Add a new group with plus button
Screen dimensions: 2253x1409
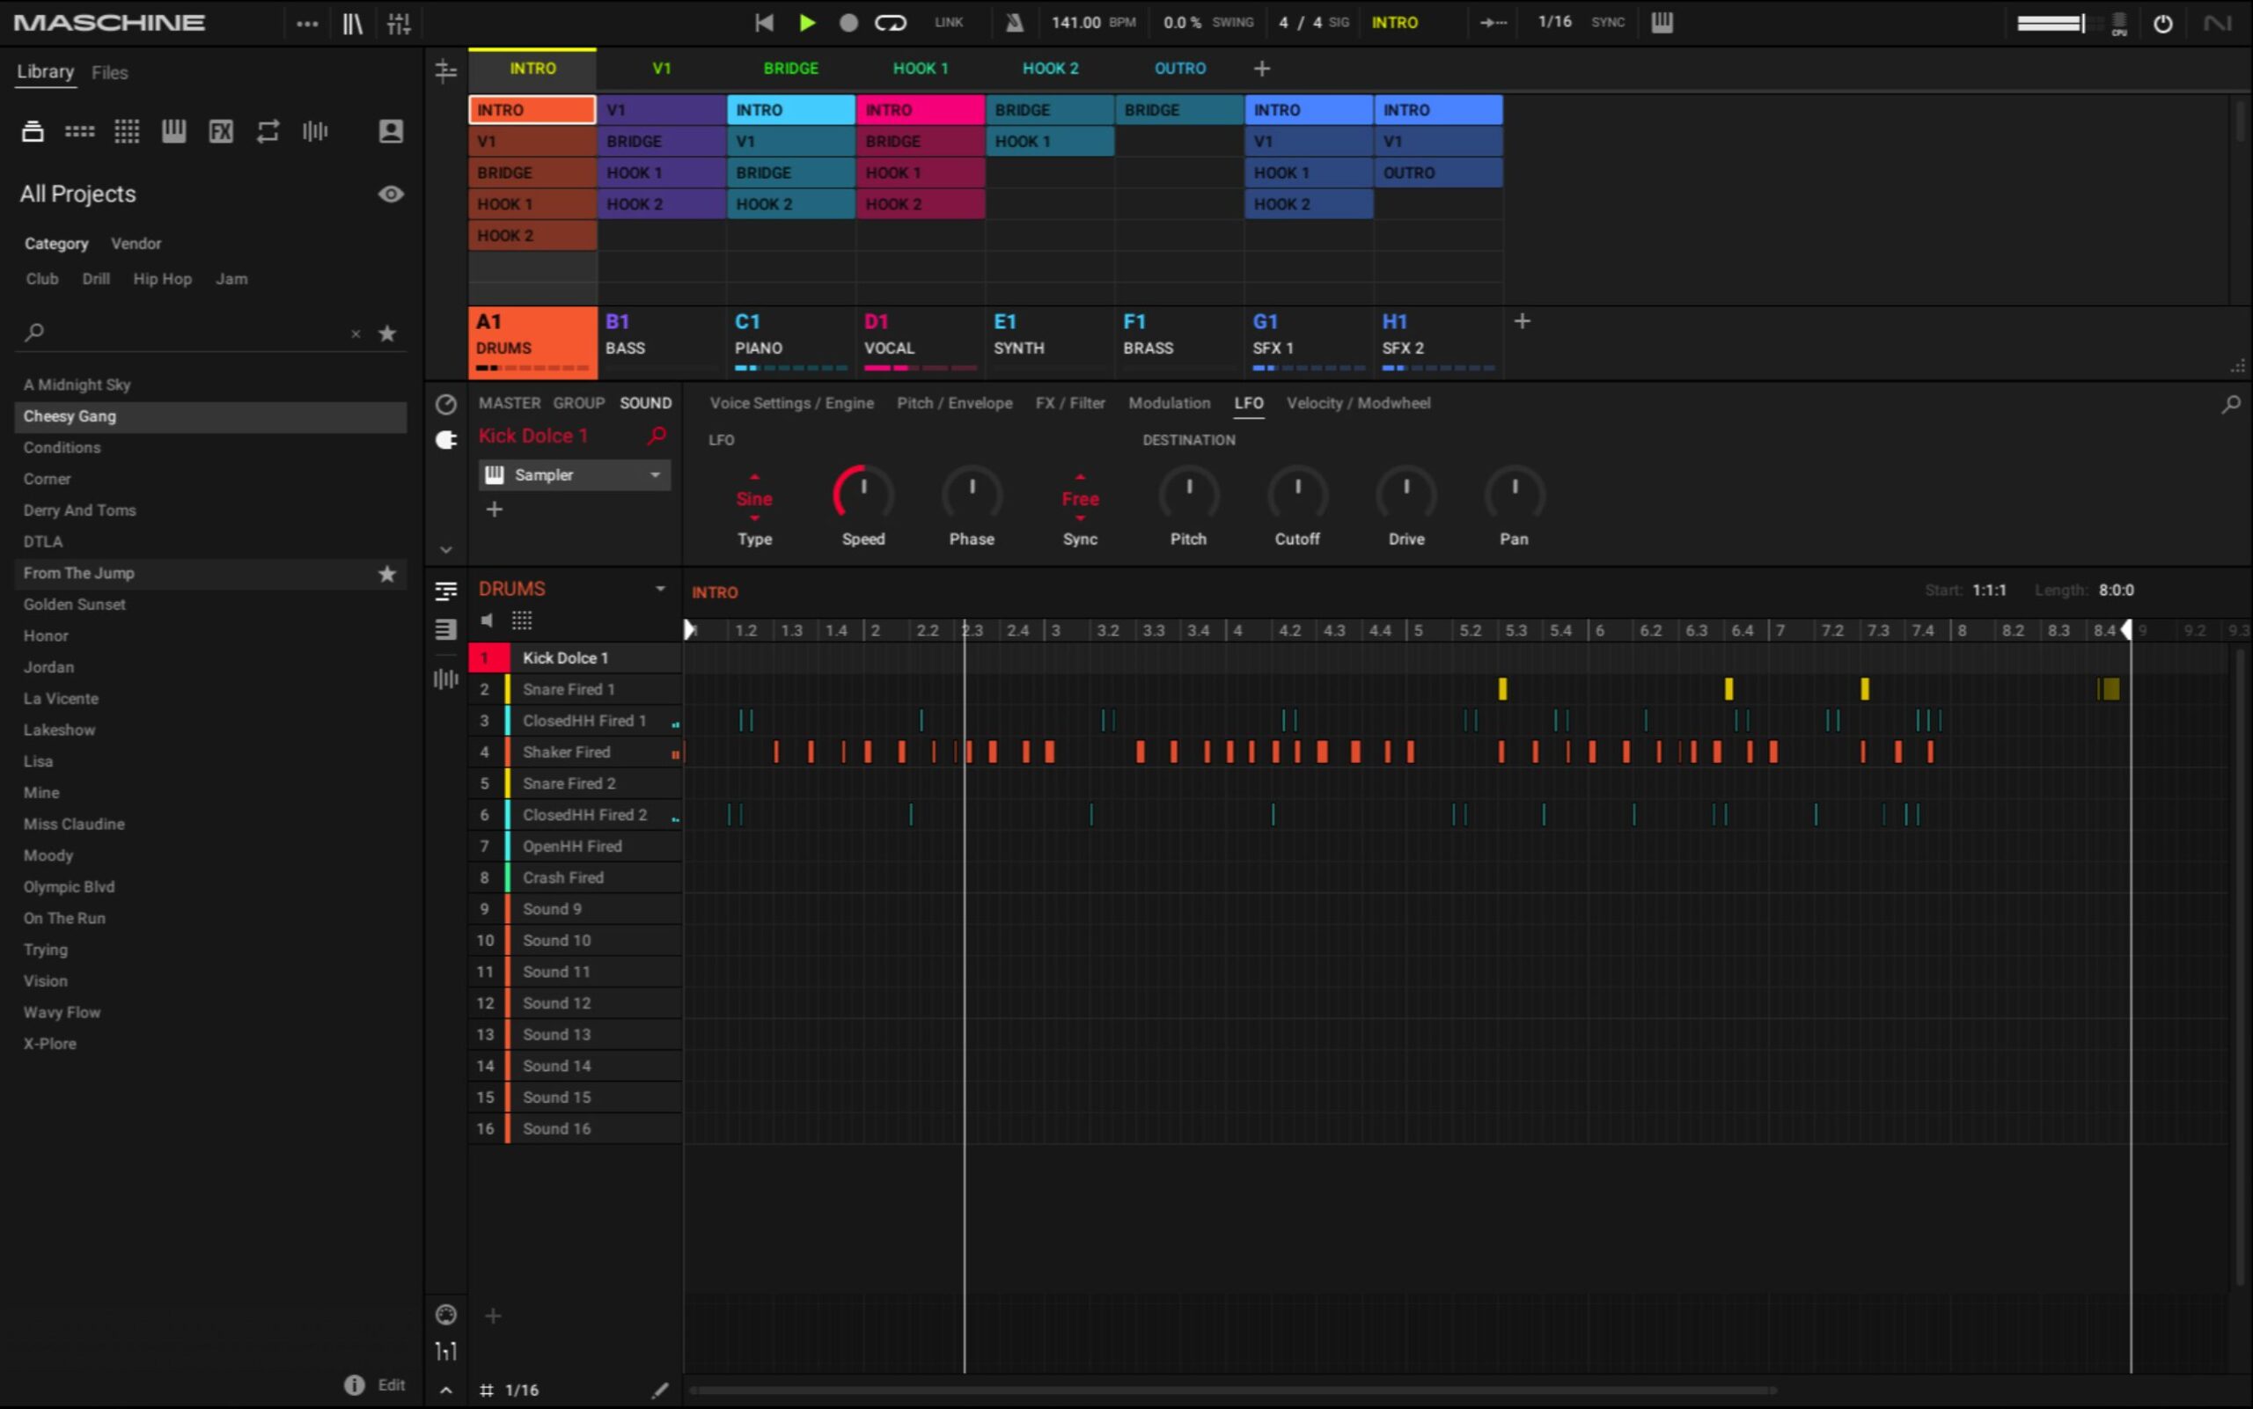point(1523,321)
